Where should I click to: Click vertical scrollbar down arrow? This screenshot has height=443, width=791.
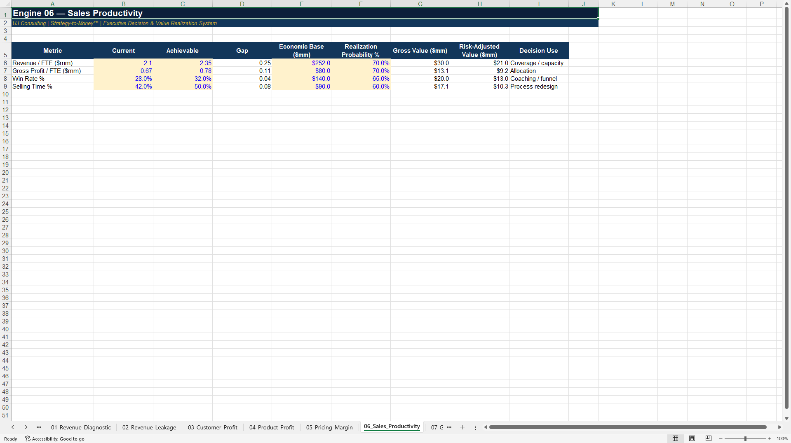(x=786, y=418)
